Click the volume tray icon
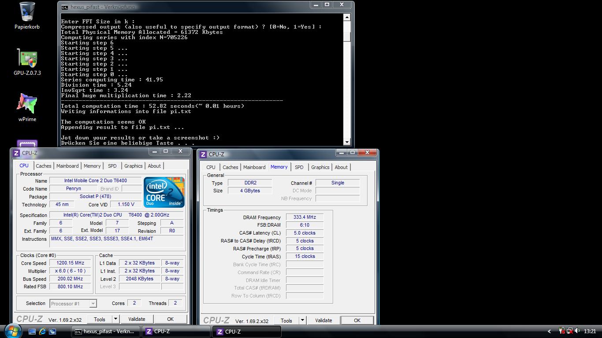 [578, 331]
